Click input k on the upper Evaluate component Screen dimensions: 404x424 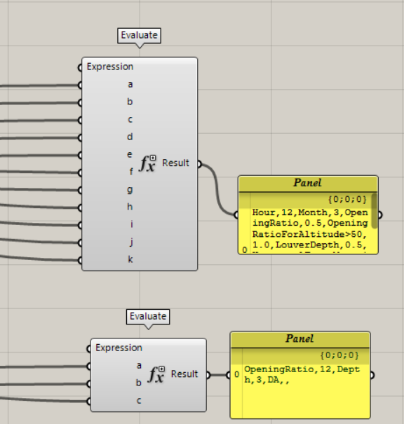click(x=130, y=259)
